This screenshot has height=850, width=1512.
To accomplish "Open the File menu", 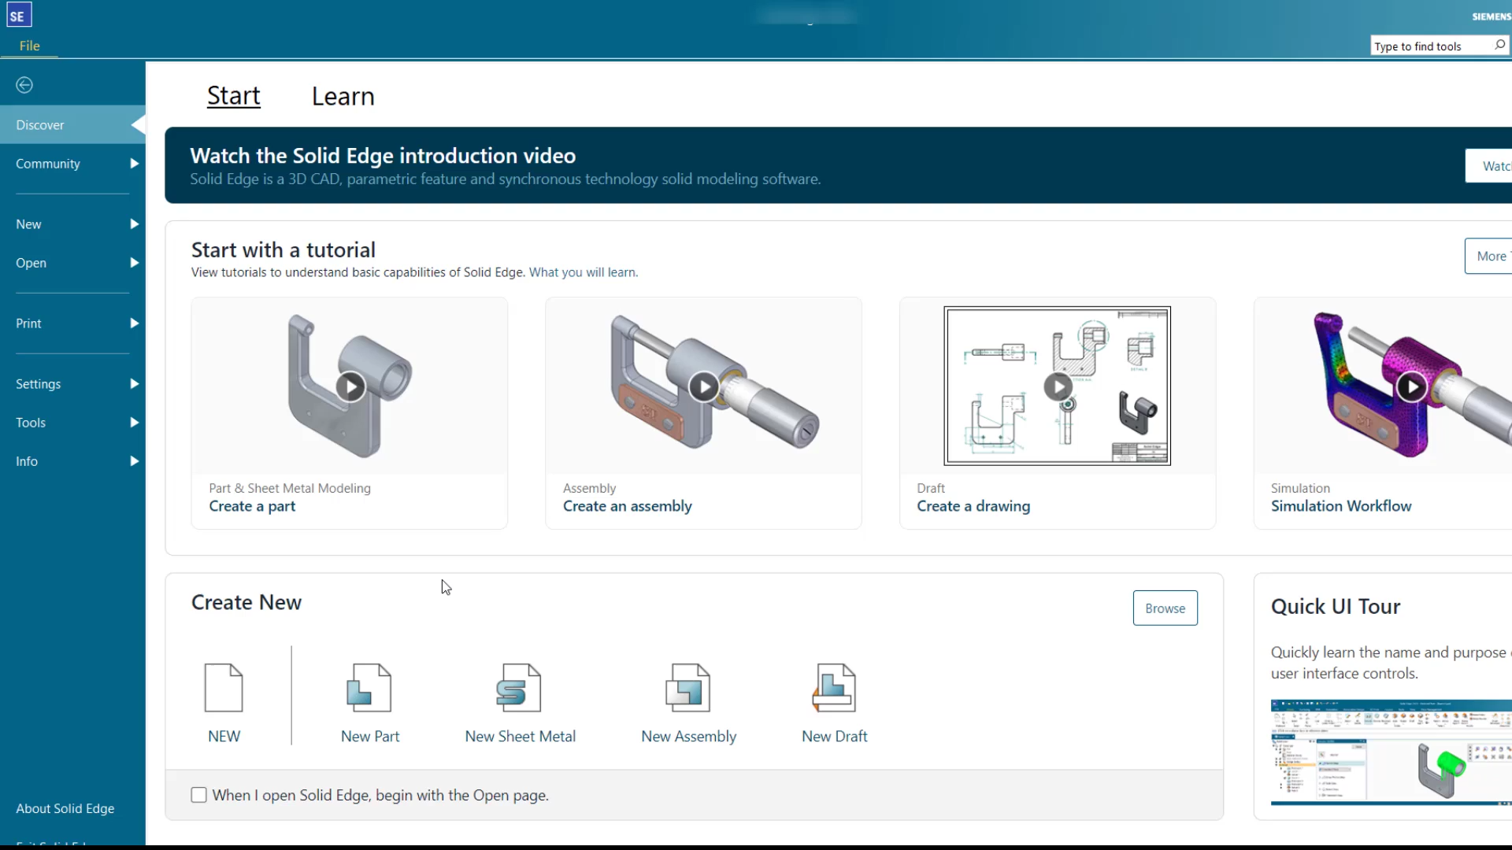I will pyautogui.click(x=28, y=45).
